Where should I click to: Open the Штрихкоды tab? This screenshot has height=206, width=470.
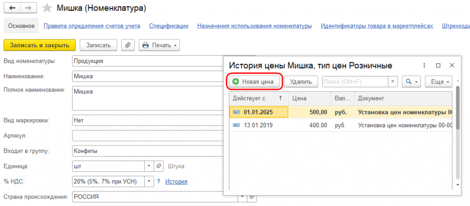pyautogui.click(x=456, y=26)
